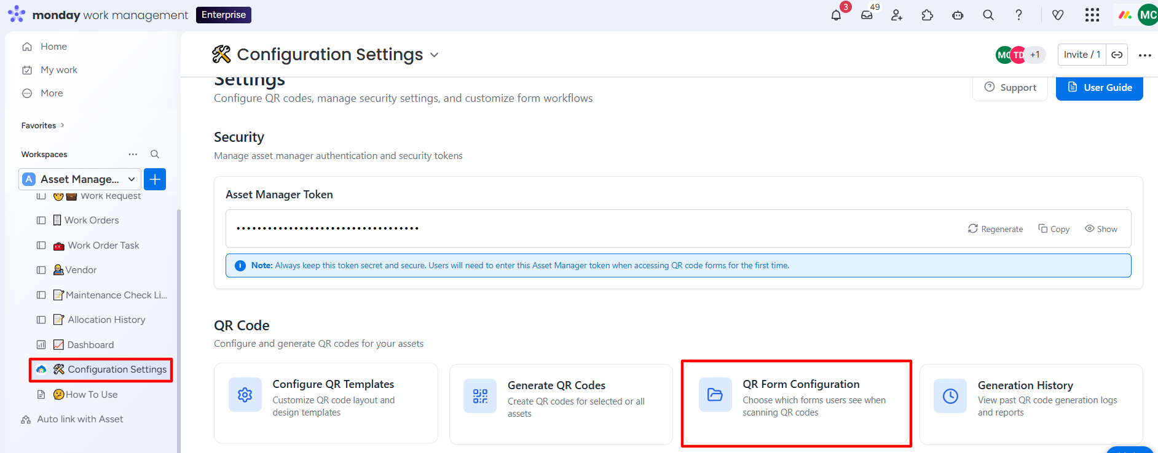Open the help question mark icon
The width and height of the screenshot is (1158, 453).
click(1018, 15)
